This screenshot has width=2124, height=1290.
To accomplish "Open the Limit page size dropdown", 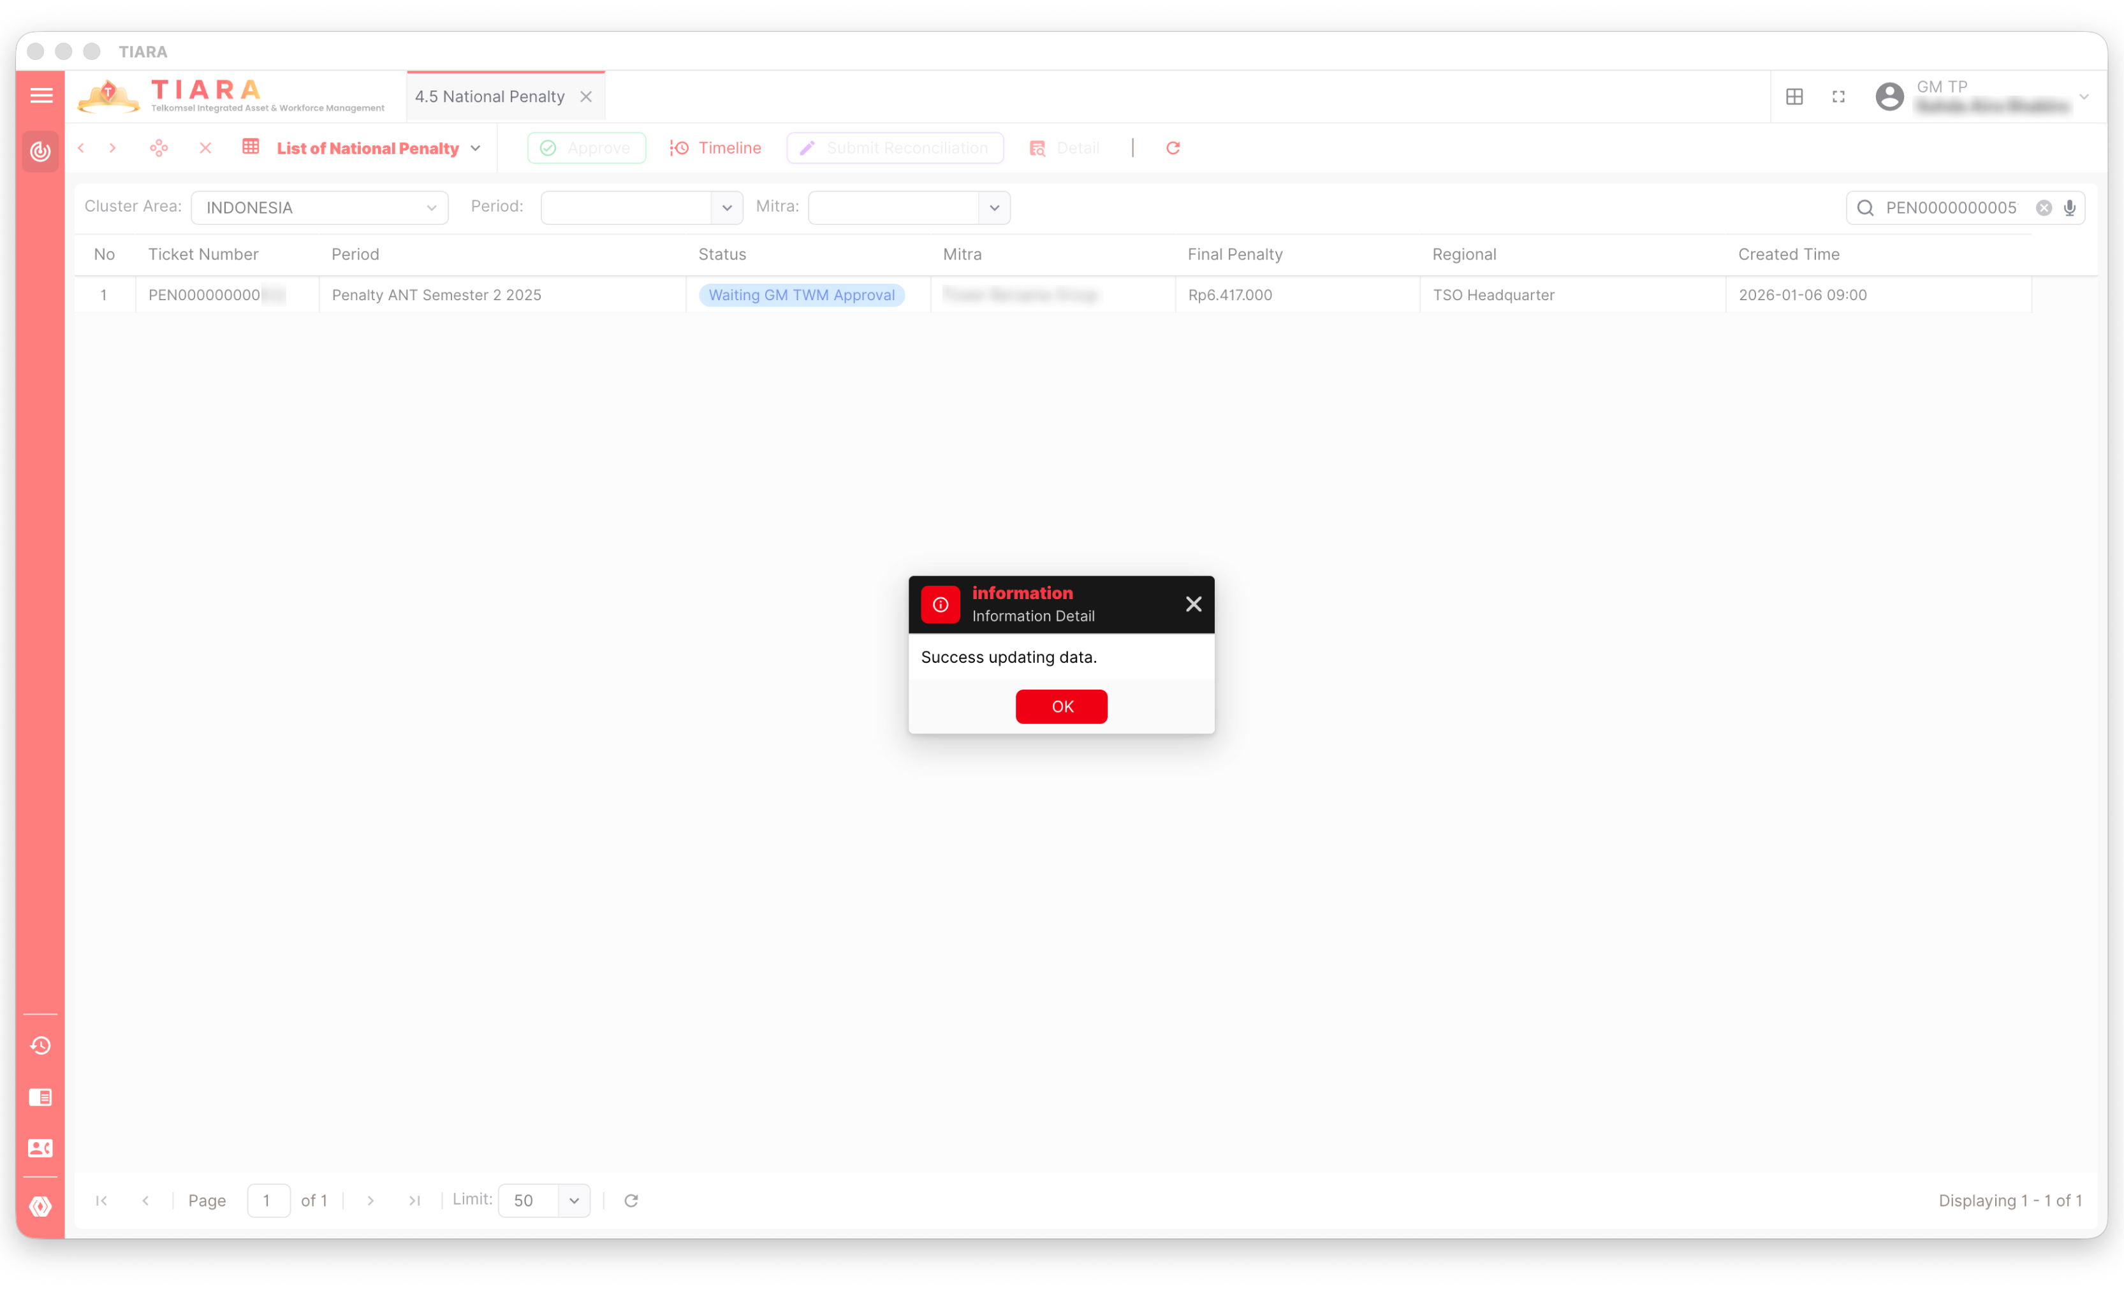I will tap(573, 1200).
